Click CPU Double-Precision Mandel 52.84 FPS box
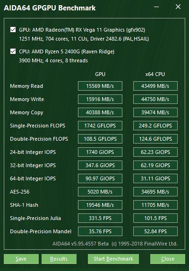The width and height of the screenshot is (189, 271). click(155, 231)
